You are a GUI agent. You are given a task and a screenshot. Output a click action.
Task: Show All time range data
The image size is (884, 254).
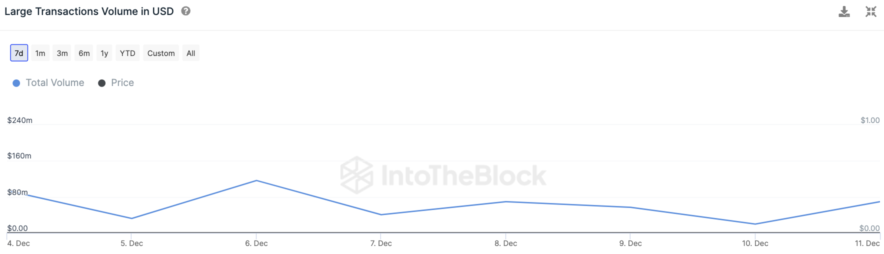[x=190, y=53]
